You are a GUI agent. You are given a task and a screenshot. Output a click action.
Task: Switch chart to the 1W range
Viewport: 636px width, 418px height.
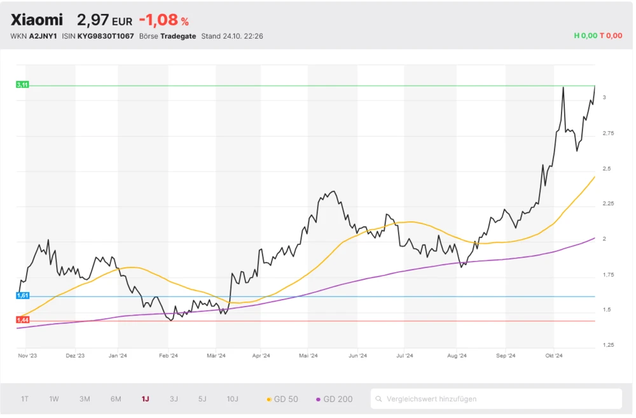point(54,399)
